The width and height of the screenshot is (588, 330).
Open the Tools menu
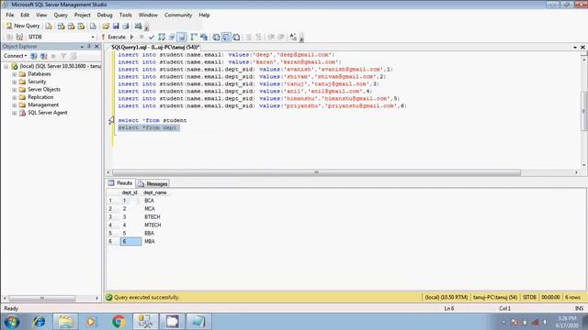(126, 15)
